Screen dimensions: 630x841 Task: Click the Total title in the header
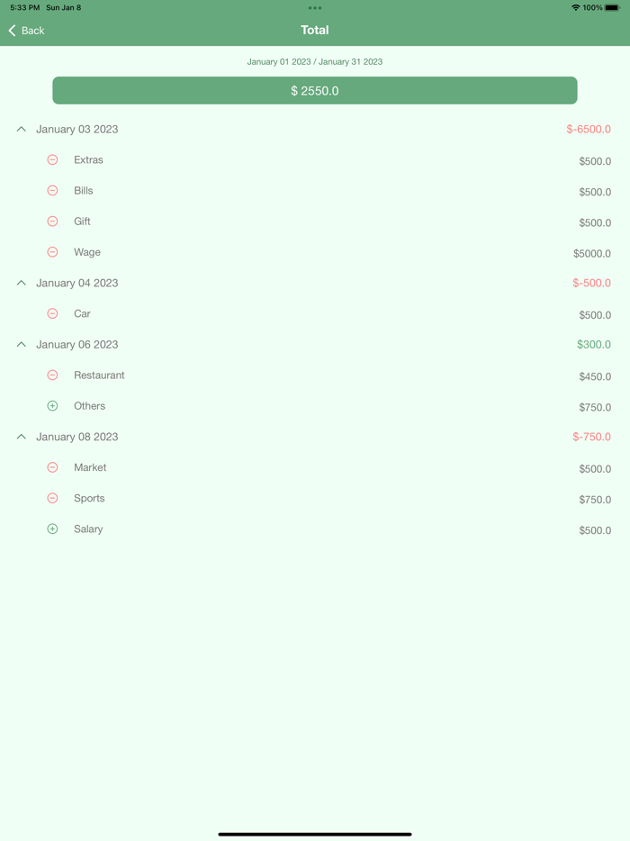click(x=315, y=30)
